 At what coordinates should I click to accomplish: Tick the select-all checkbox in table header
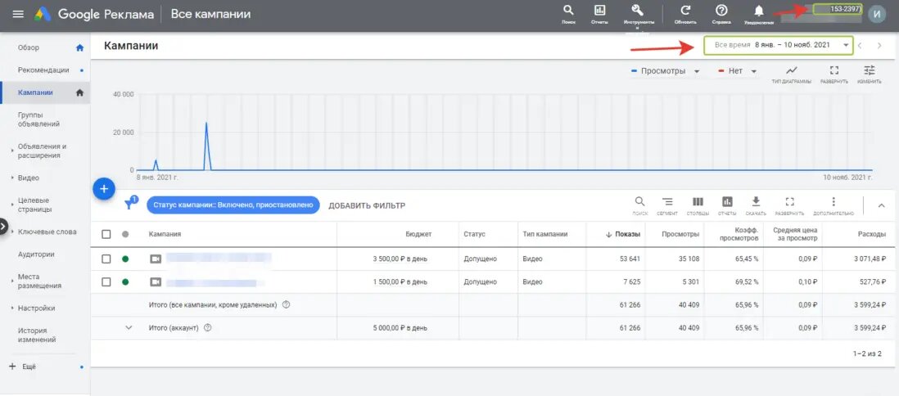(x=106, y=234)
